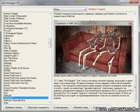
Task: Click the Обновить базу button
Action: tap(81, 108)
